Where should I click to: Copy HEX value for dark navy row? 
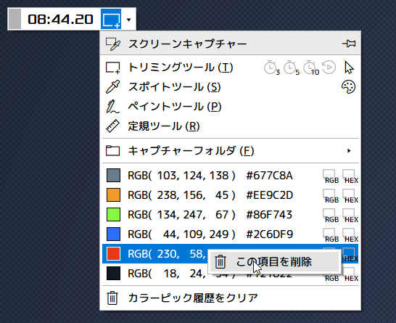point(350,274)
